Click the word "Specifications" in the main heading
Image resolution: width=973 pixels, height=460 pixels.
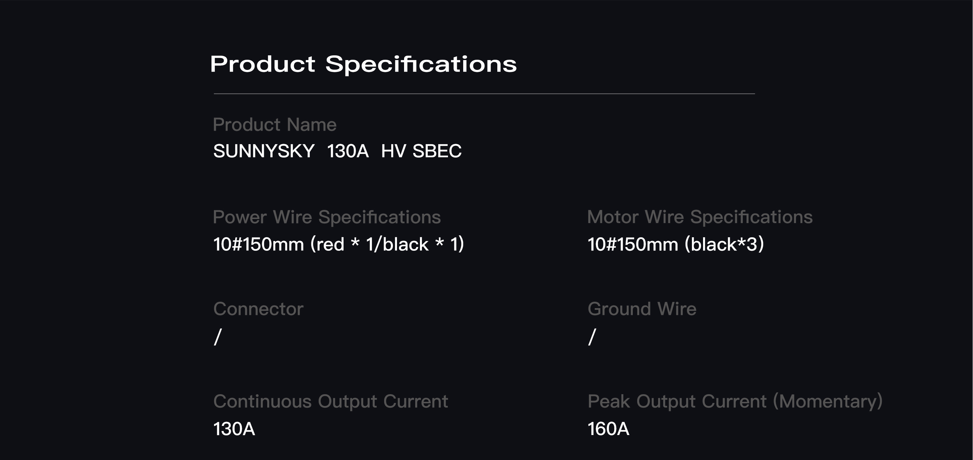[x=421, y=64]
